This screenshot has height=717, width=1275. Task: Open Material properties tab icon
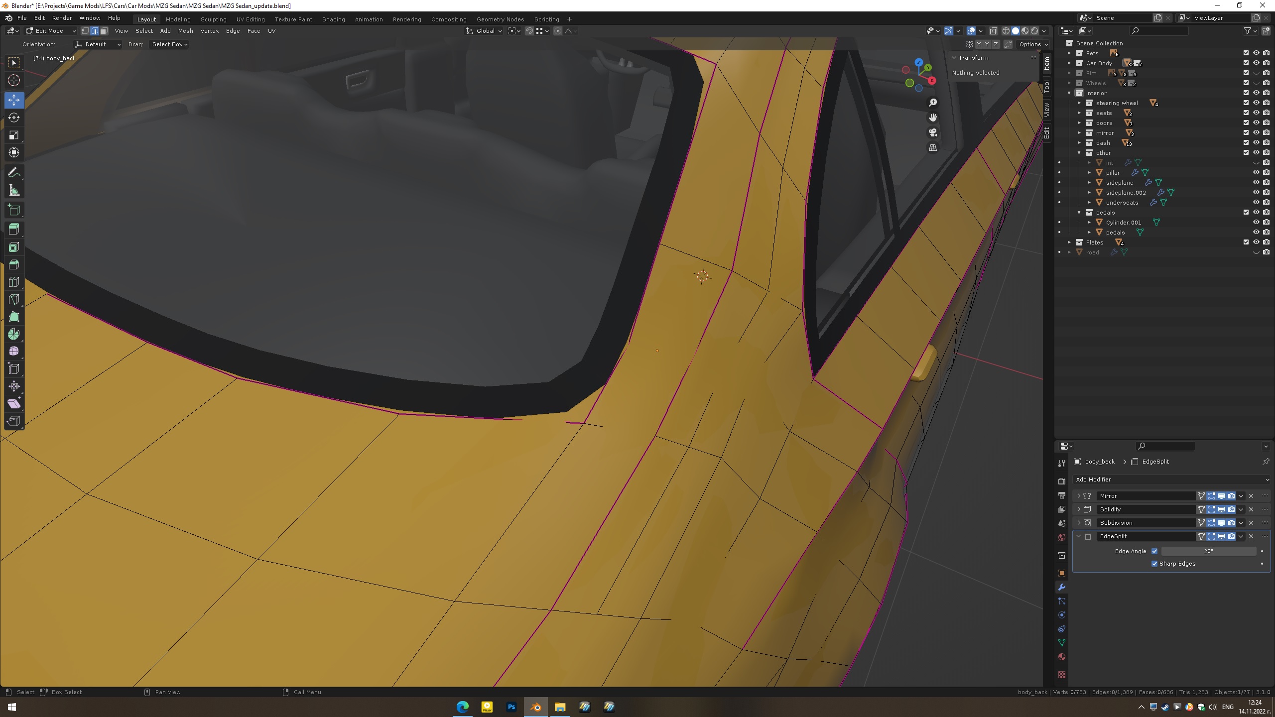(x=1061, y=657)
